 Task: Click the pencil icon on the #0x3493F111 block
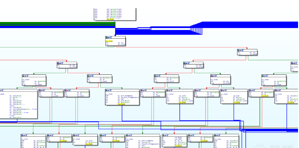pyautogui.click(x=91, y=76)
